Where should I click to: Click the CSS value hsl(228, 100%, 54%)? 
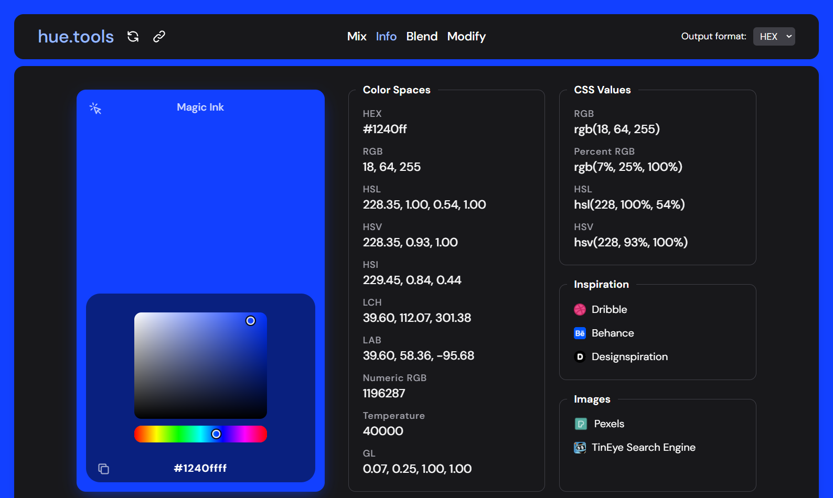click(629, 204)
